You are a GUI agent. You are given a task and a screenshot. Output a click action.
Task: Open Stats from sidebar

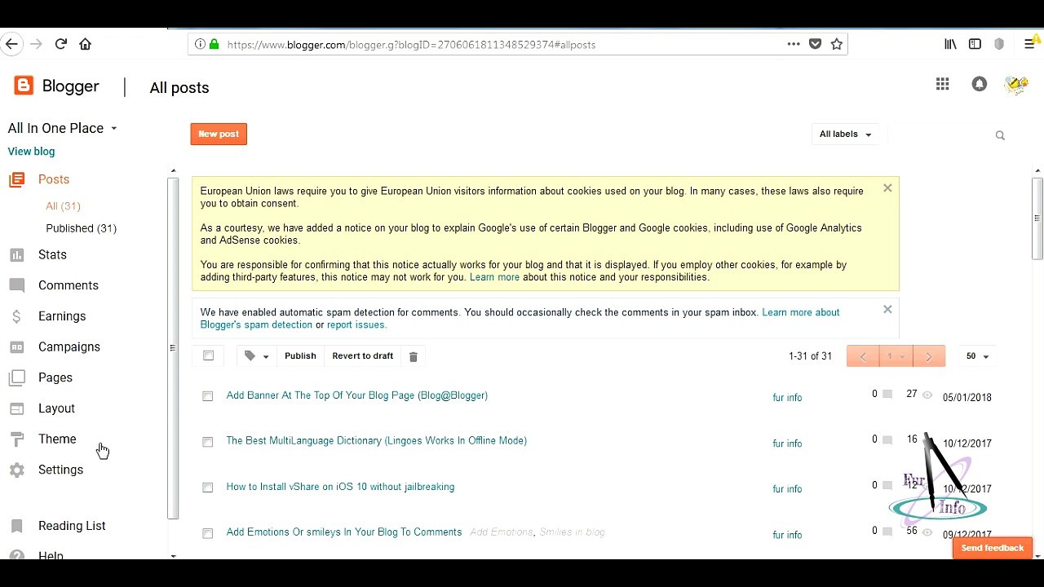click(x=52, y=254)
